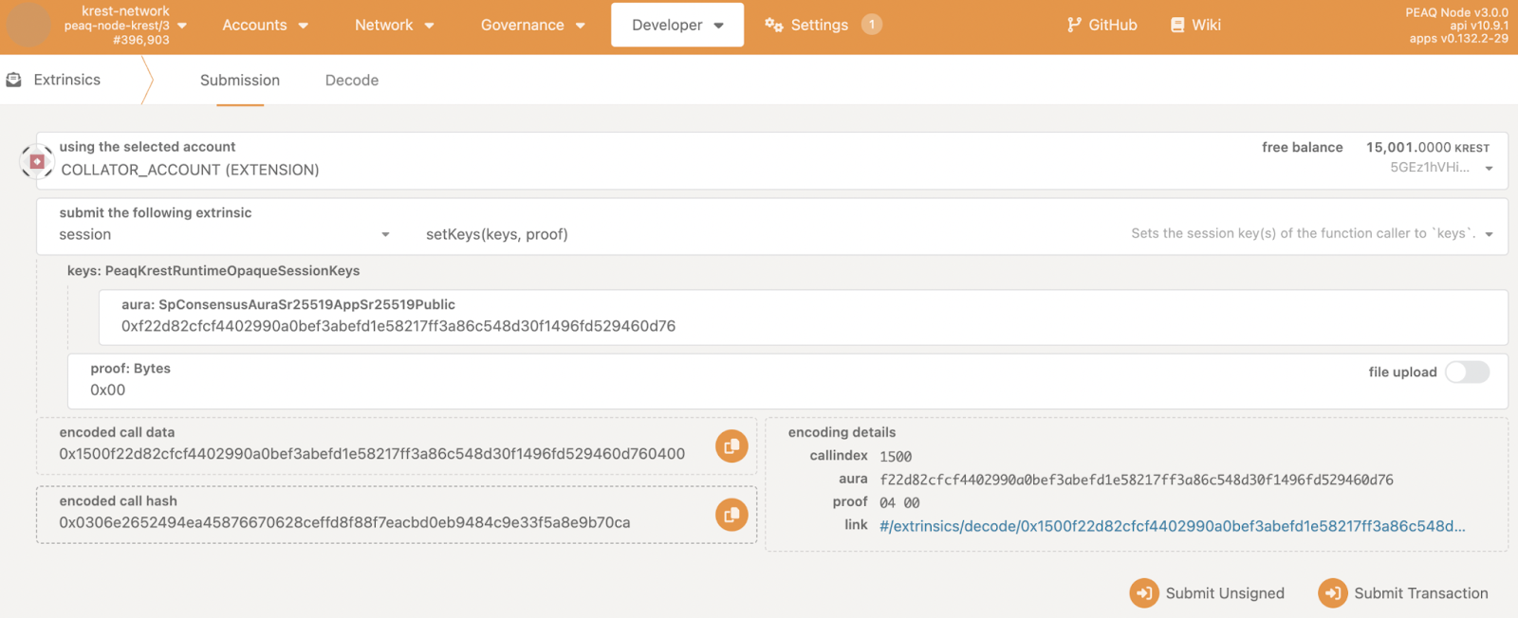Switch to the Decode tab
This screenshot has width=1518, height=618.
[352, 81]
